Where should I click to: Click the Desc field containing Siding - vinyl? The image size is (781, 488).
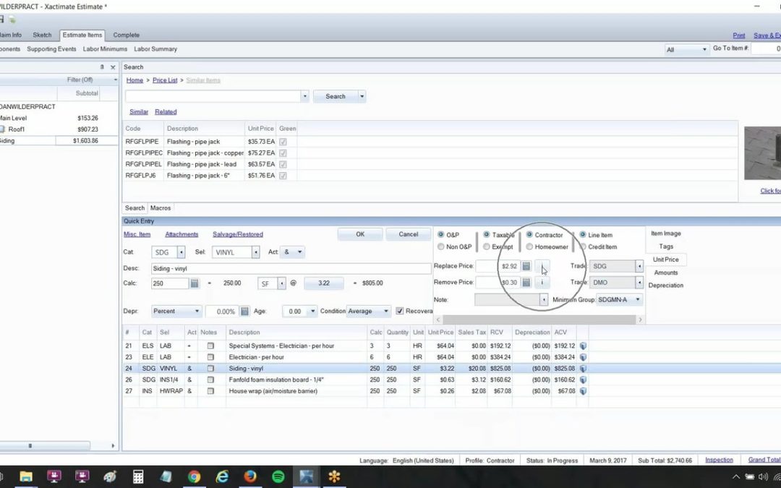point(291,269)
